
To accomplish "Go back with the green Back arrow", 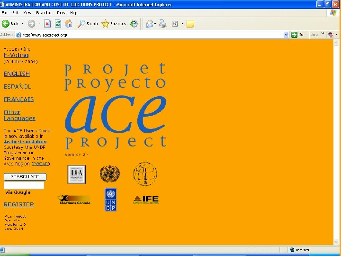I will 10,24.
